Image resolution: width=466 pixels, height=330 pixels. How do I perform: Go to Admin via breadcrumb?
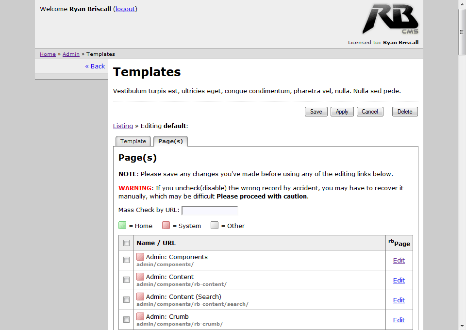(71, 54)
